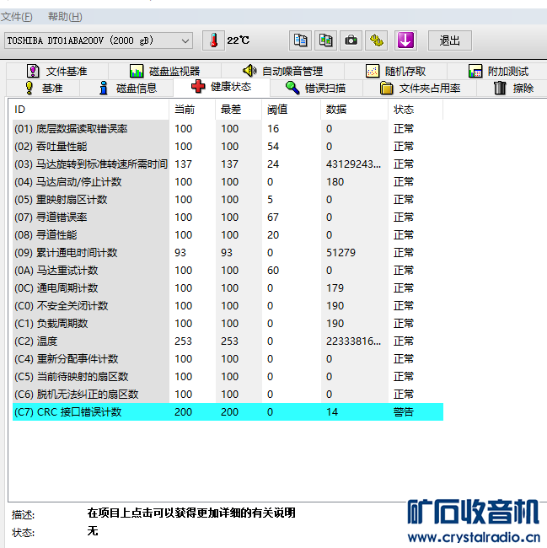Select row (C0) 不安全关闭计数
This screenshot has width=547, height=548.
coord(228,306)
